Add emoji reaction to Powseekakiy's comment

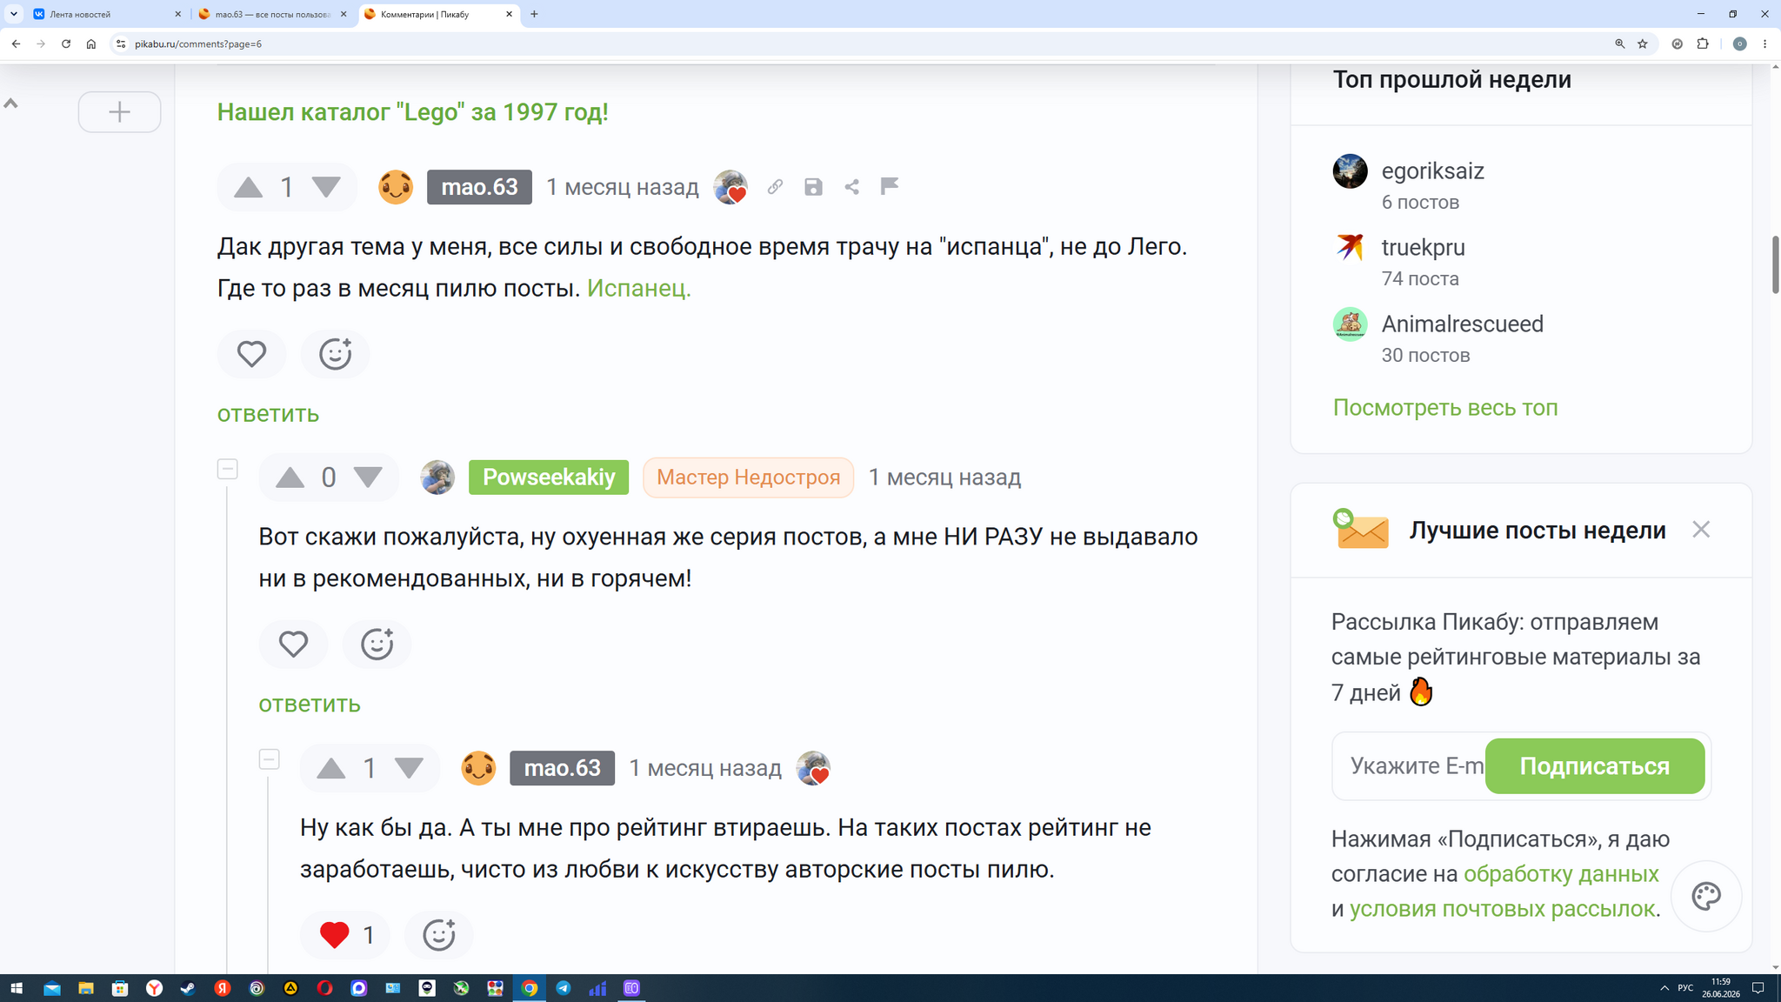[377, 645]
